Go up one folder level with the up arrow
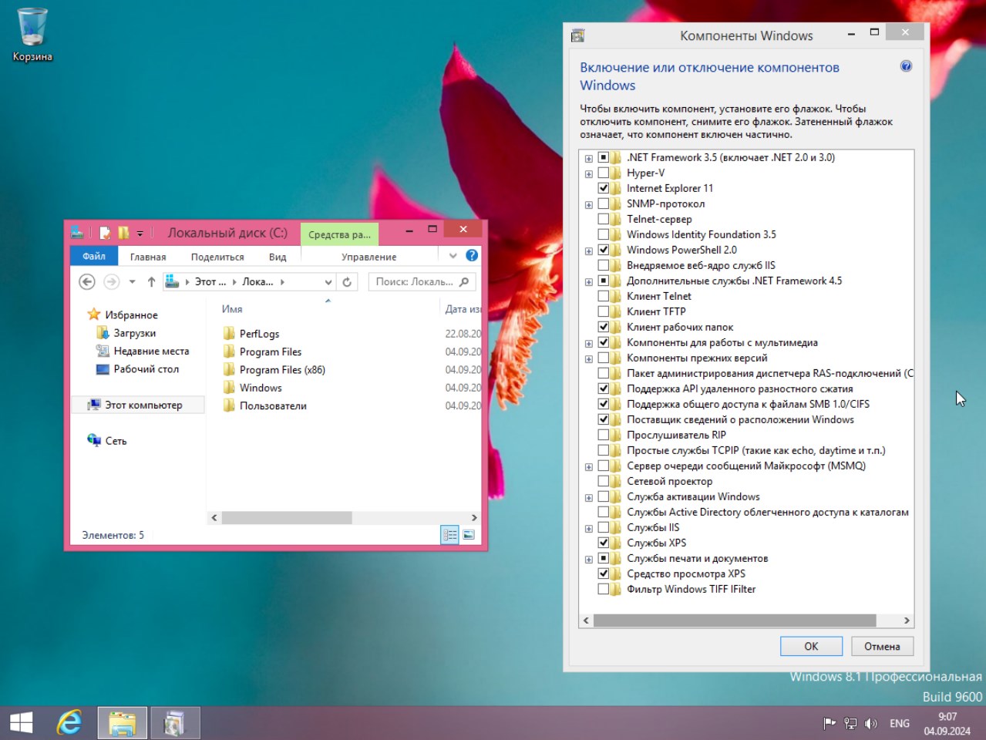Viewport: 986px width, 740px height. pos(151,282)
